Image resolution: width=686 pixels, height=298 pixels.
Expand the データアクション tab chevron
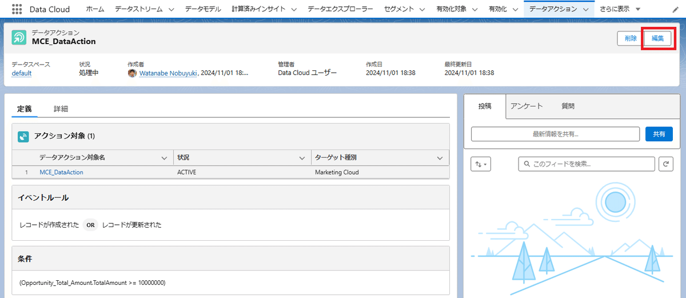click(586, 10)
